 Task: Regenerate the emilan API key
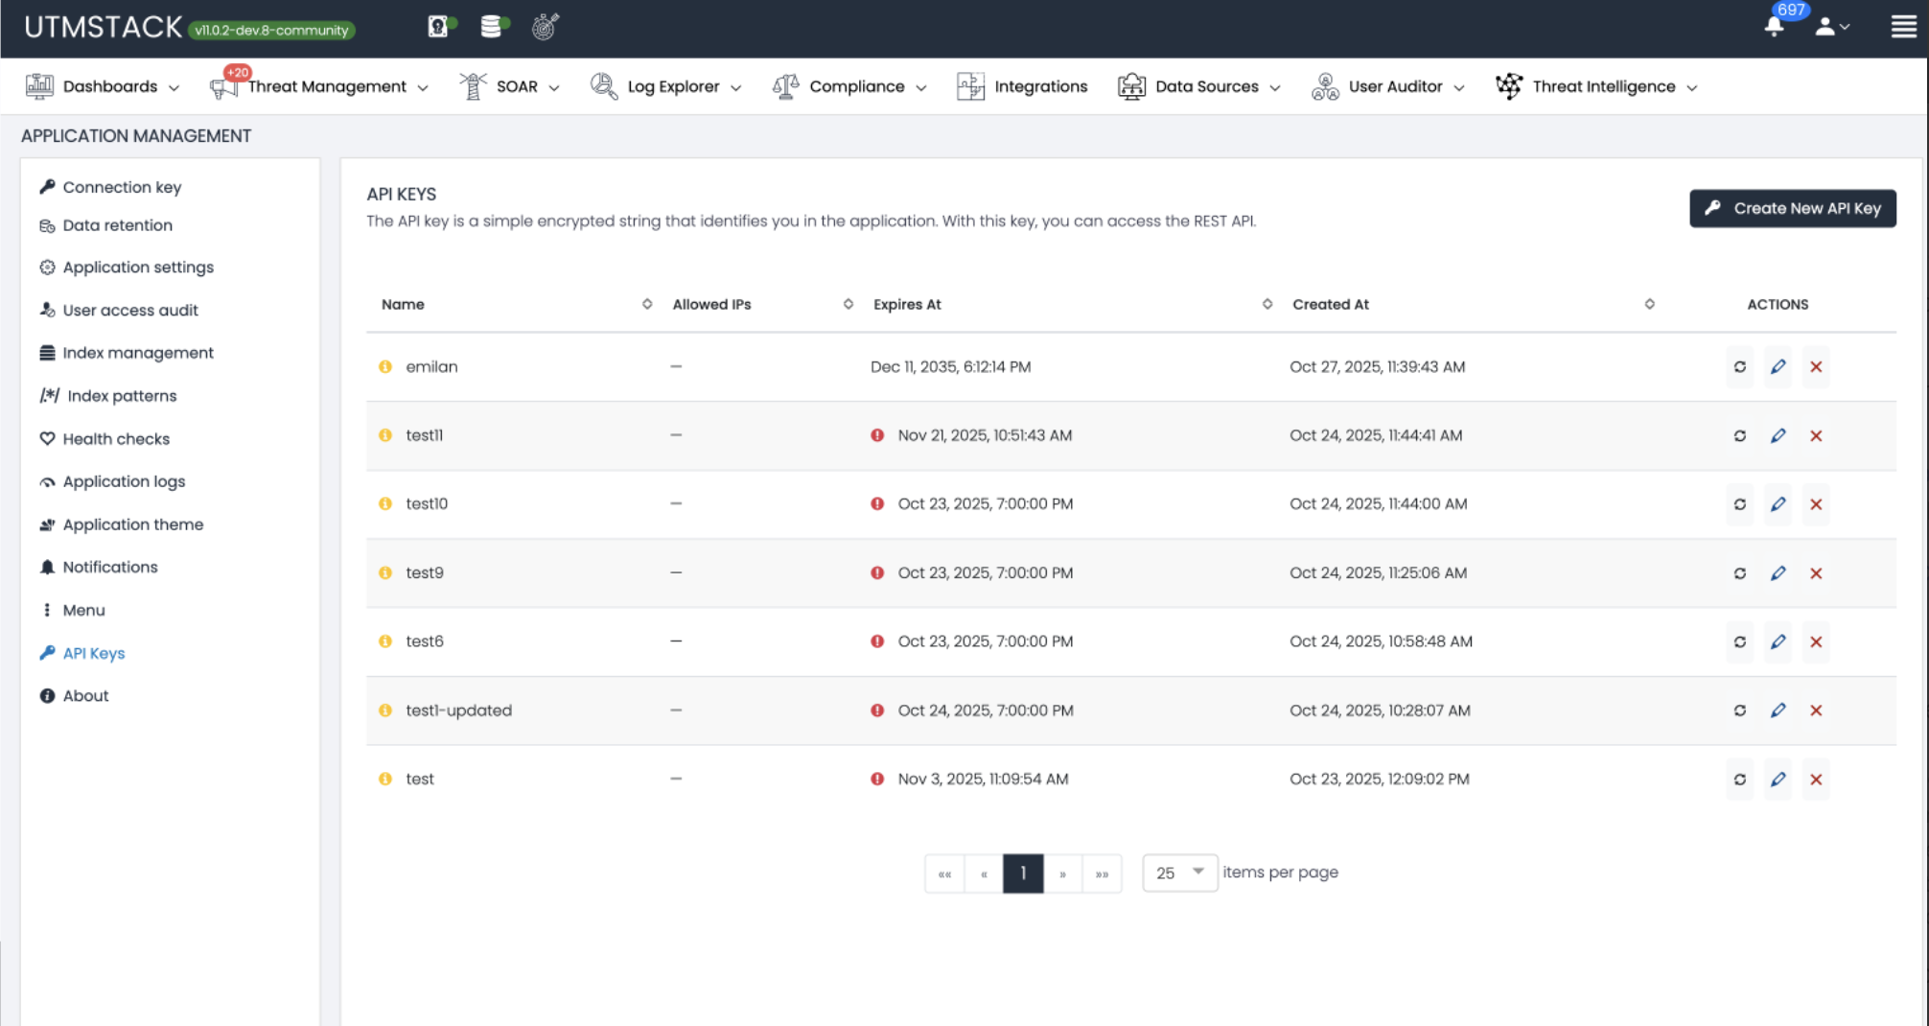(x=1740, y=366)
